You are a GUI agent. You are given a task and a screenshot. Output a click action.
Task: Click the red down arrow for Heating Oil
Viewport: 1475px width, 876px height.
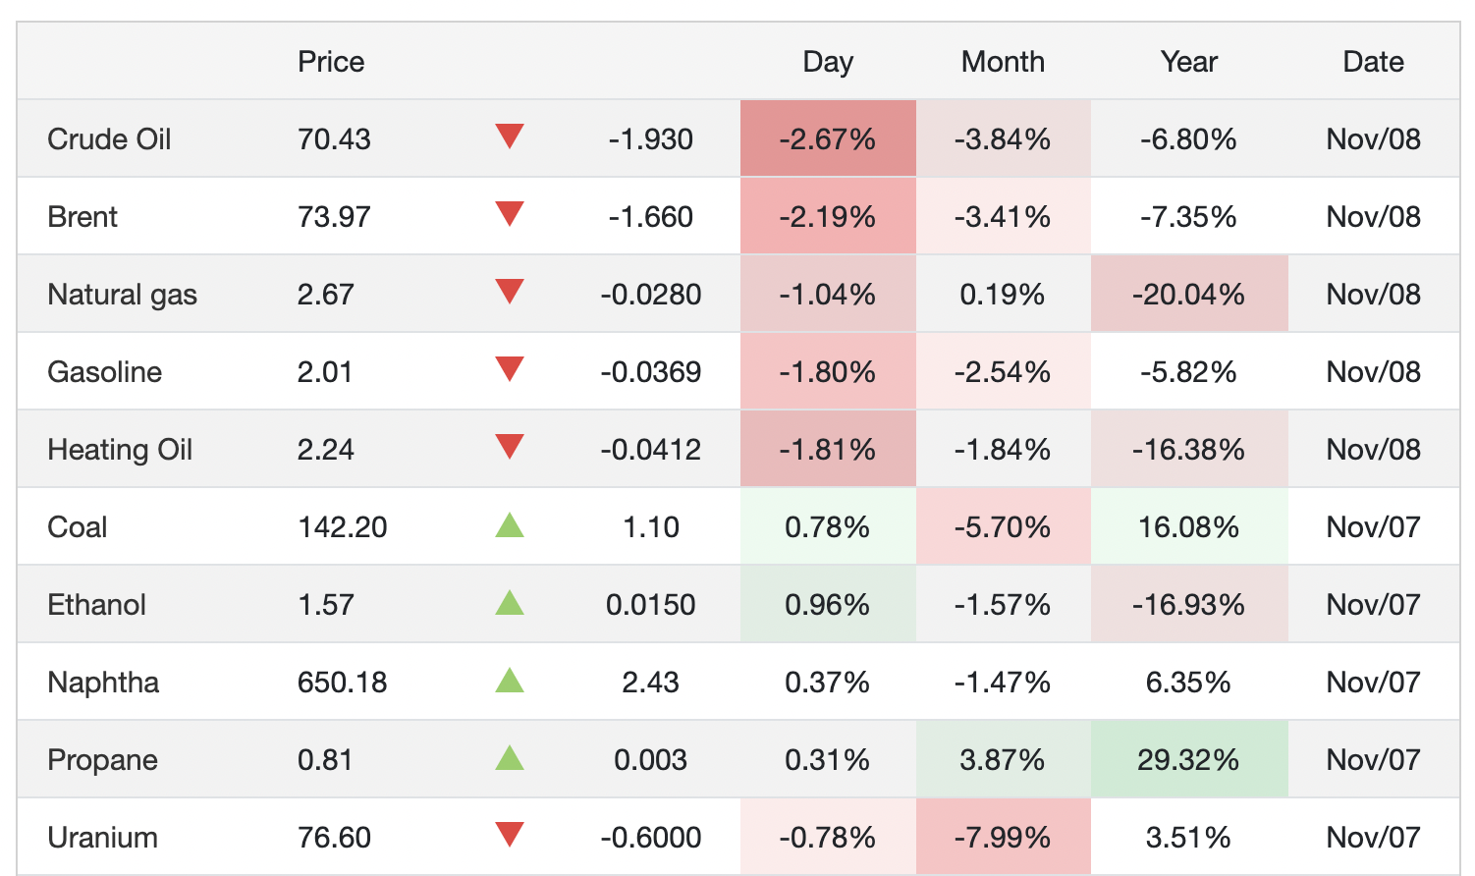click(510, 447)
